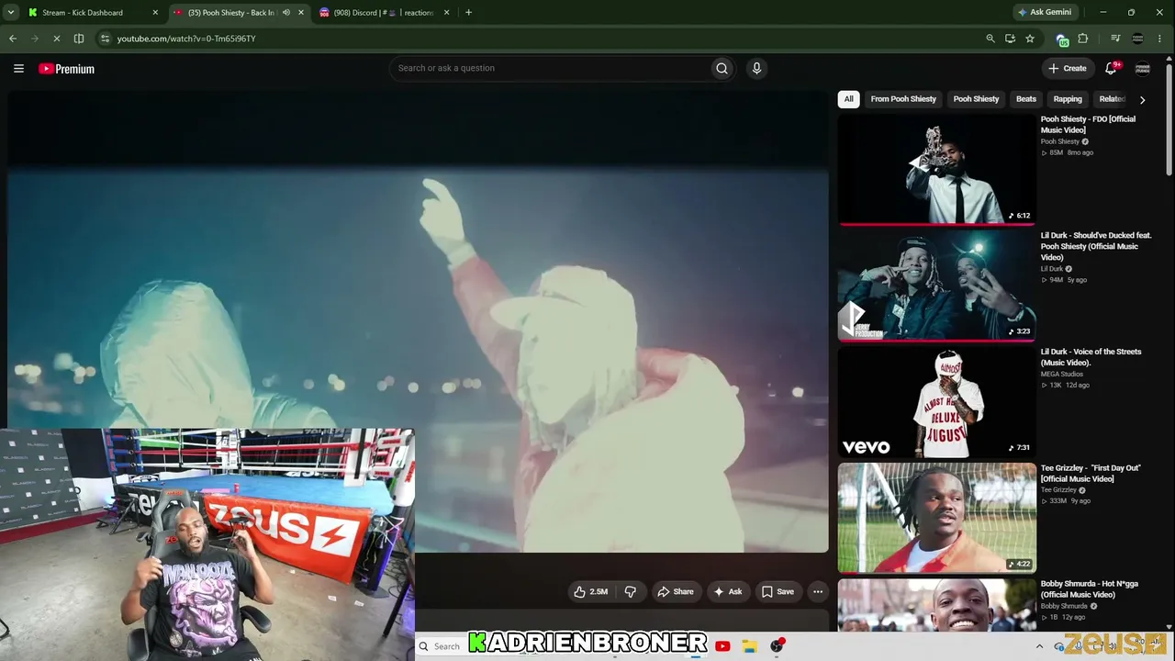This screenshot has width=1175, height=661.
Task: Mute the Pooh Shiesty tab audio icon
Action: click(286, 13)
